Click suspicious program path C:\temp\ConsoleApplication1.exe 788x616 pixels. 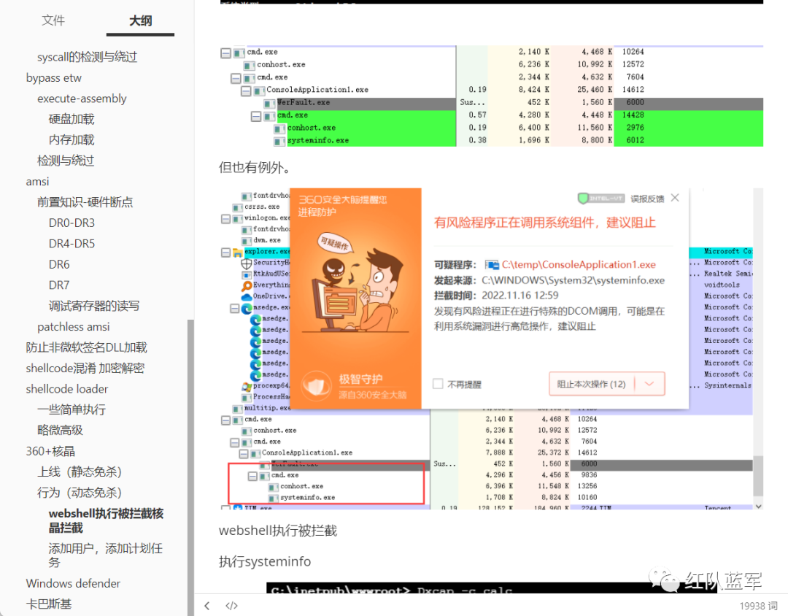(579, 264)
